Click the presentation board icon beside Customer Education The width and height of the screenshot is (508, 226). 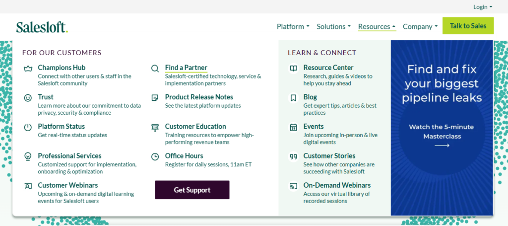[155, 127]
